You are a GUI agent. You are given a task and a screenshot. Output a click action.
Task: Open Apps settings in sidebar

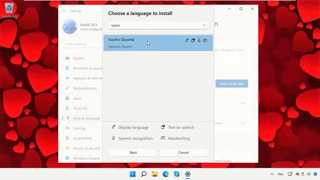[77, 98]
